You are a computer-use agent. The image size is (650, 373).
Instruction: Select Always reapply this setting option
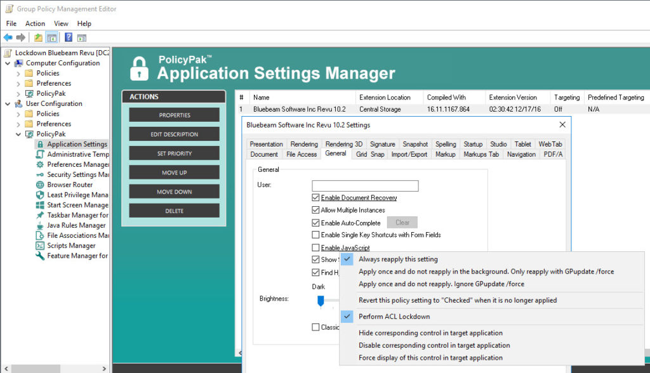398,259
